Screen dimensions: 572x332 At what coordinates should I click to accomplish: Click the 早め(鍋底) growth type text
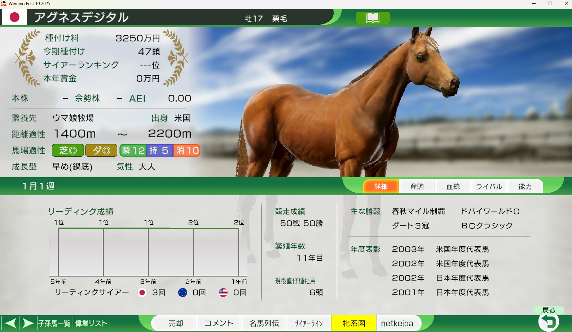(72, 167)
